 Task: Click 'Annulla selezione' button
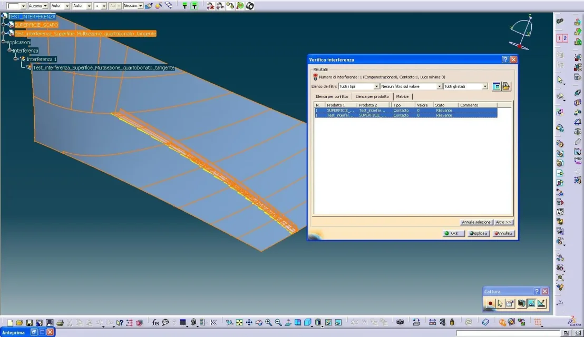(x=476, y=222)
